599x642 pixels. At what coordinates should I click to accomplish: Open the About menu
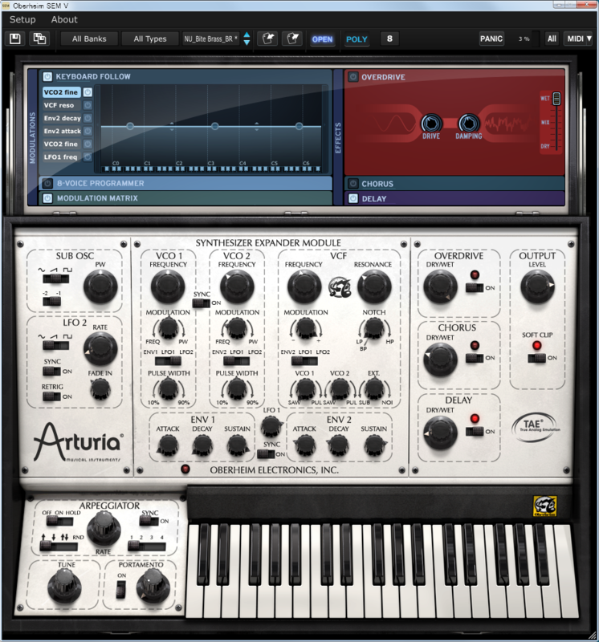pyautogui.click(x=64, y=19)
